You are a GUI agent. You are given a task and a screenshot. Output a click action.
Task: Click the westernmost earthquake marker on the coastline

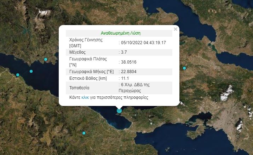click(18, 75)
